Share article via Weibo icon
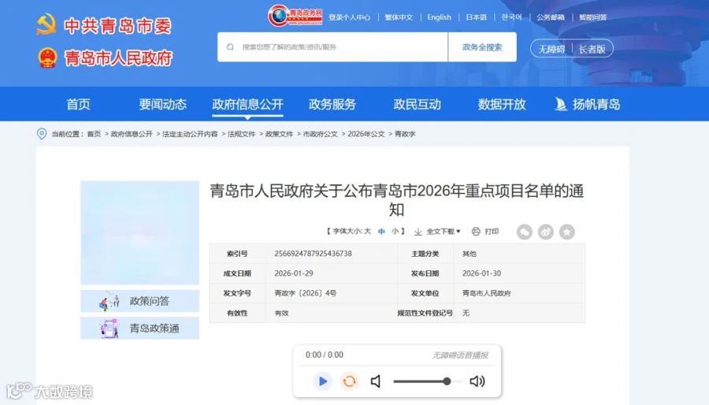Viewport: 709px width, 405px height. click(546, 232)
